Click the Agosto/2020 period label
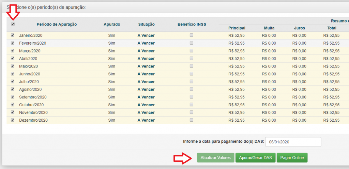The image size is (349, 169). click(30, 89)
